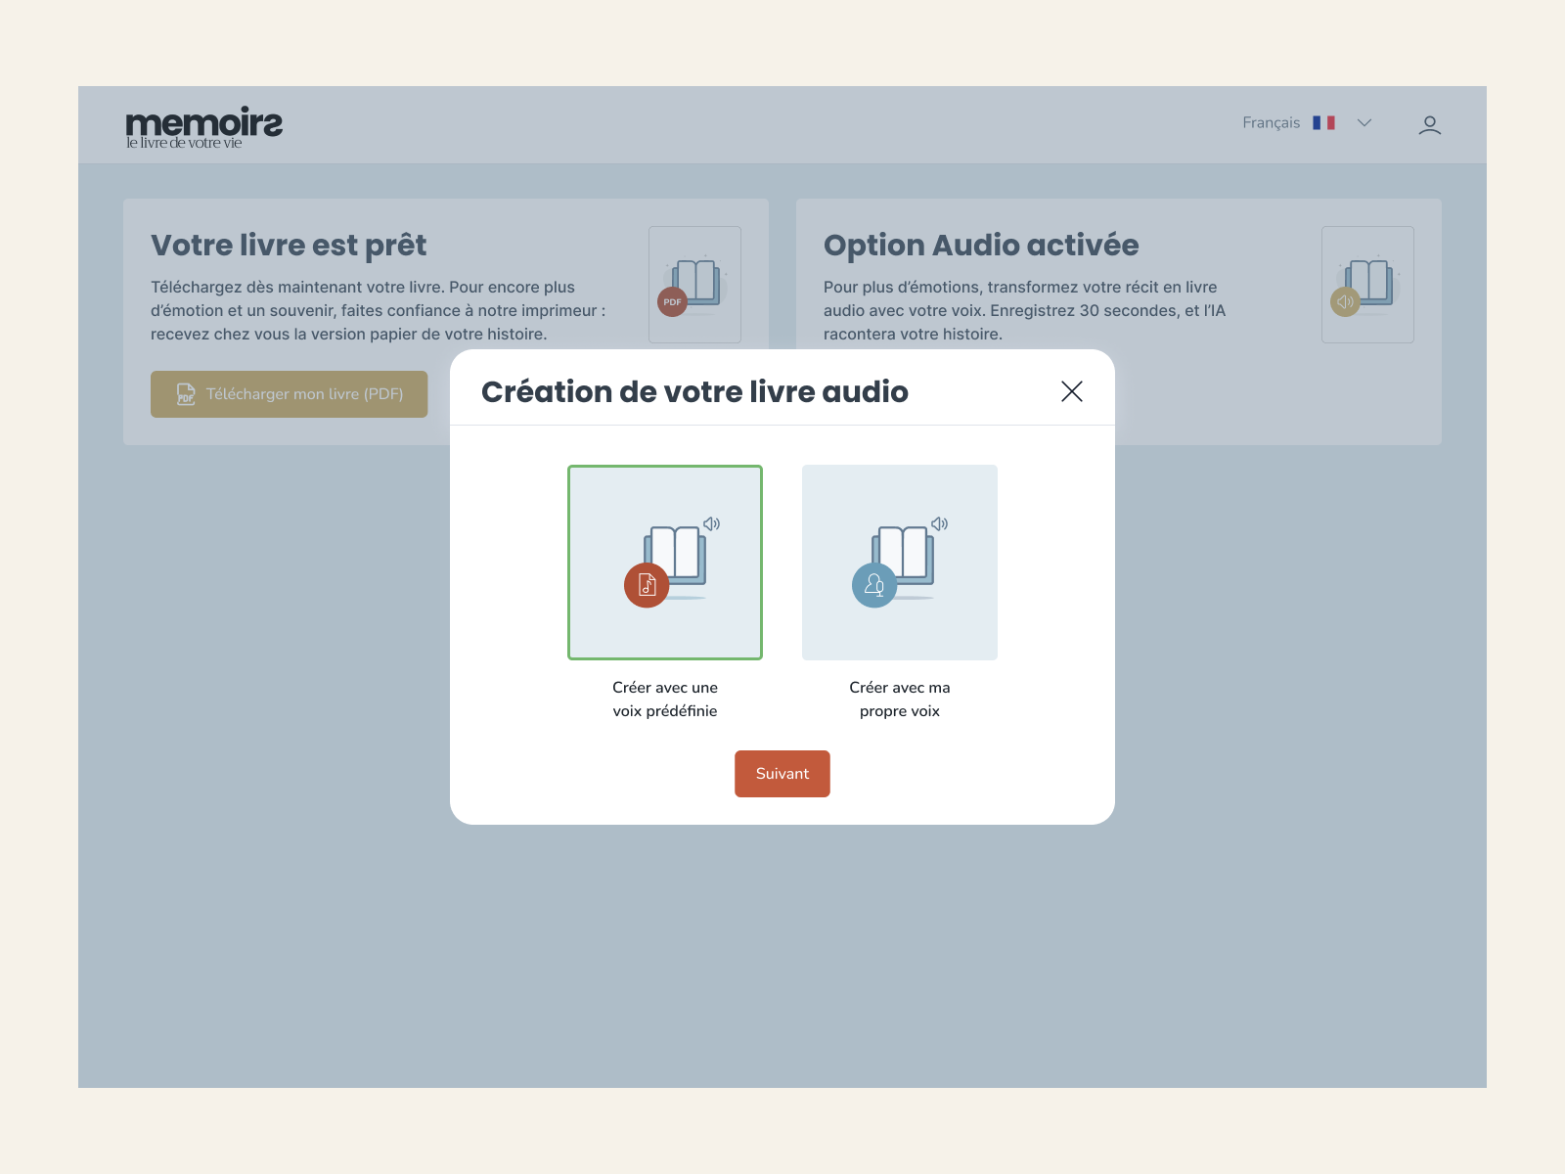
Task: Click the person icon on the own voice option
Action: pyautogui.click(x=875, y=586)
